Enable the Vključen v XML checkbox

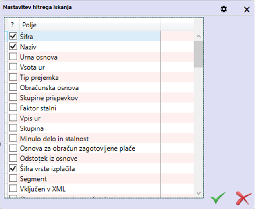pyautogui.click(x=13, y=189)
